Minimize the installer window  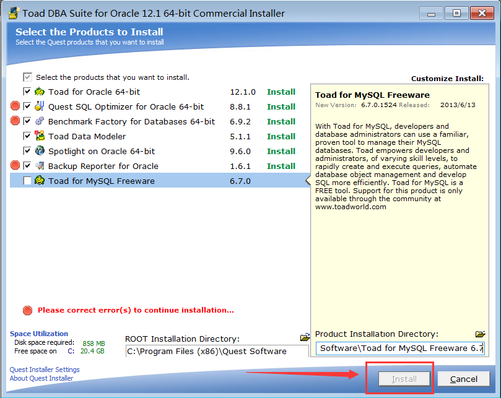pos(432,14)
